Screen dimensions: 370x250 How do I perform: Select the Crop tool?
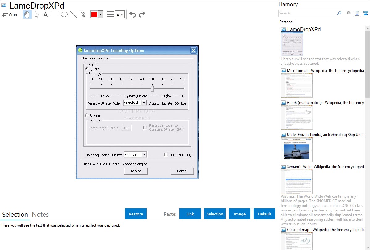(x=10, y=14)
